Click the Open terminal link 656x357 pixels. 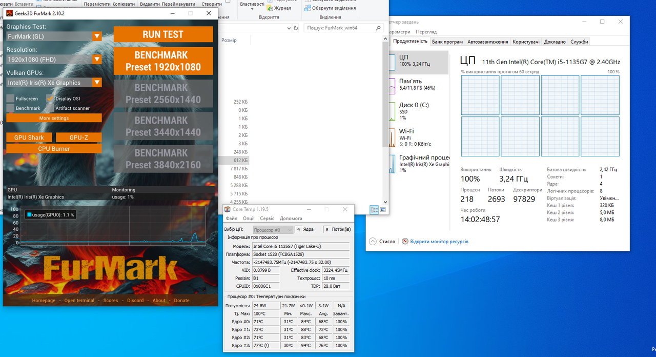79,301
